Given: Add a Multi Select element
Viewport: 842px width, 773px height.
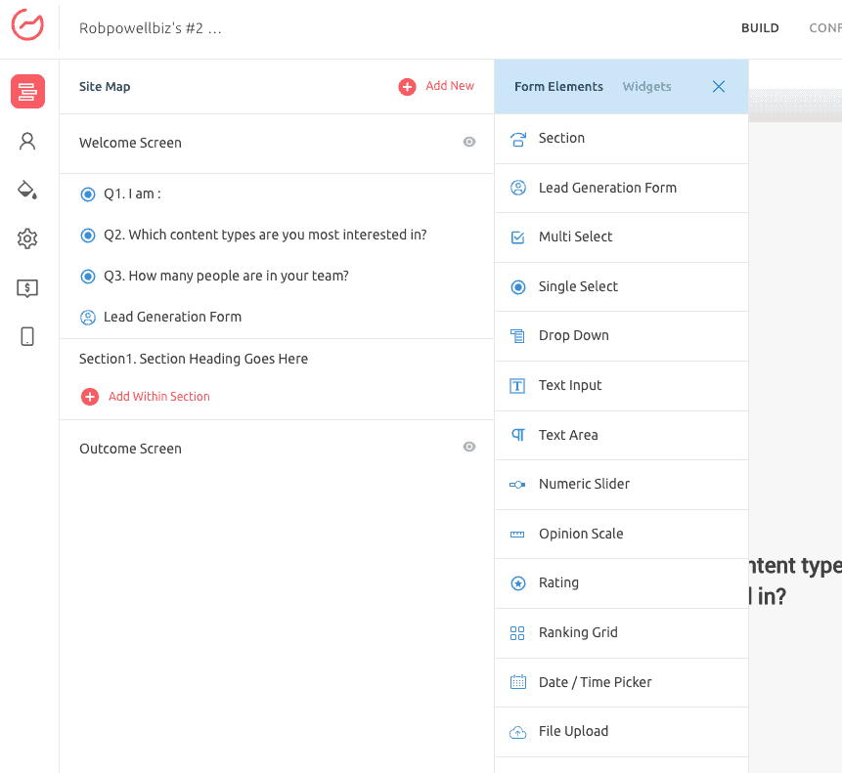Looking at the screenshot, I should point(621,237).
